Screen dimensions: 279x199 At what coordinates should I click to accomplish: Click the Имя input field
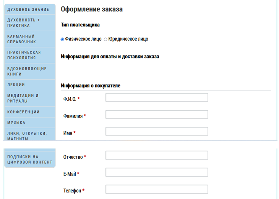tap(156, 132)
